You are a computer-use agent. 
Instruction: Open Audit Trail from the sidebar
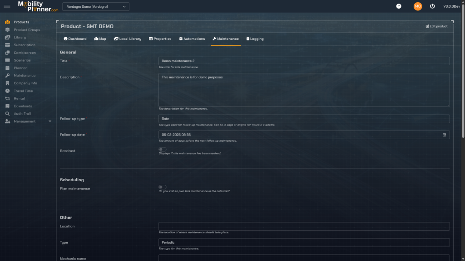click(x=22, y=114)
